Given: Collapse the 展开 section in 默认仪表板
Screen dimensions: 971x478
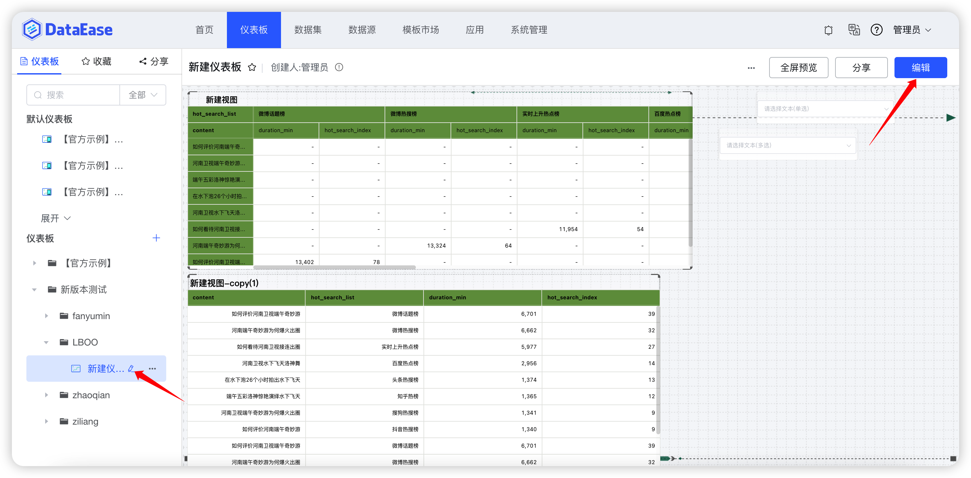Looking at the screenshot, I should coord(55,218).
